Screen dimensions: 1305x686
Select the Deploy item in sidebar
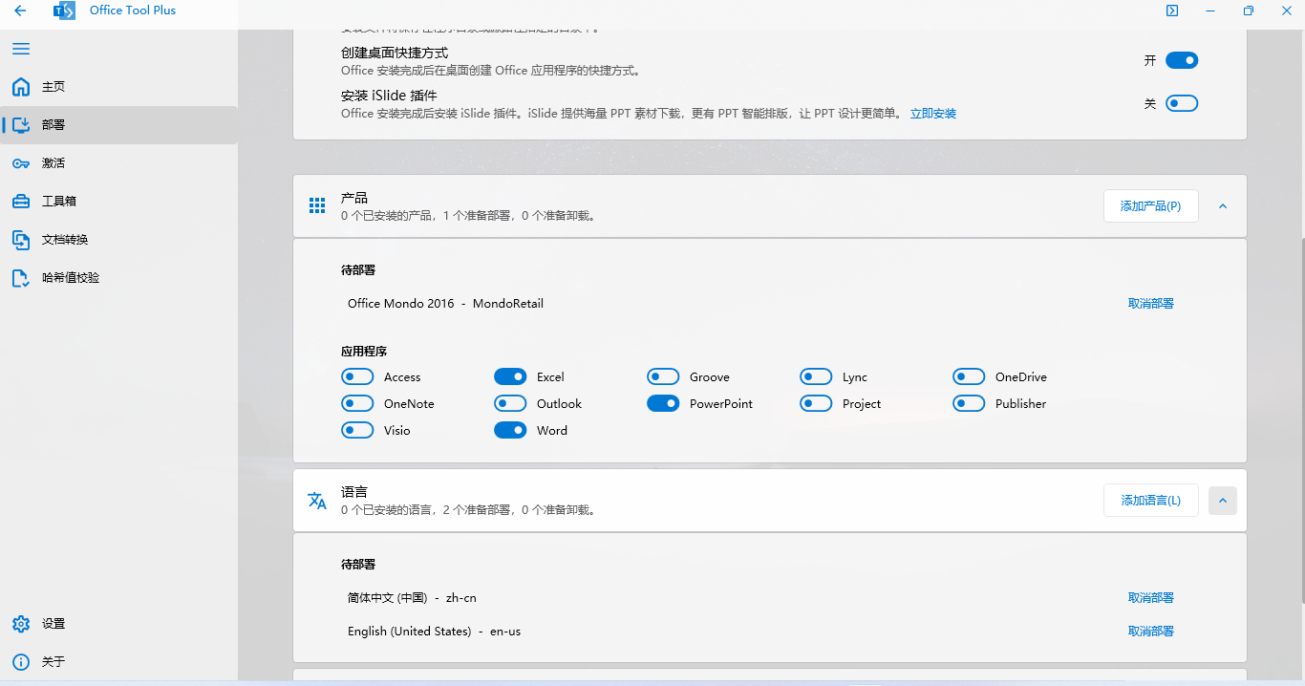pos(53,125)
